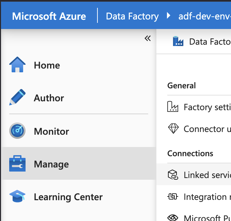Click the General section heading
The width and height of the screenshot is (231, 221).
click(182, 86)
